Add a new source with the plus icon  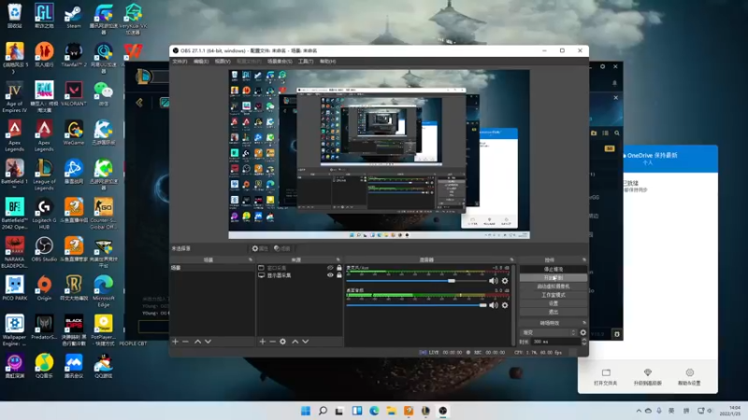pos(263,342)
